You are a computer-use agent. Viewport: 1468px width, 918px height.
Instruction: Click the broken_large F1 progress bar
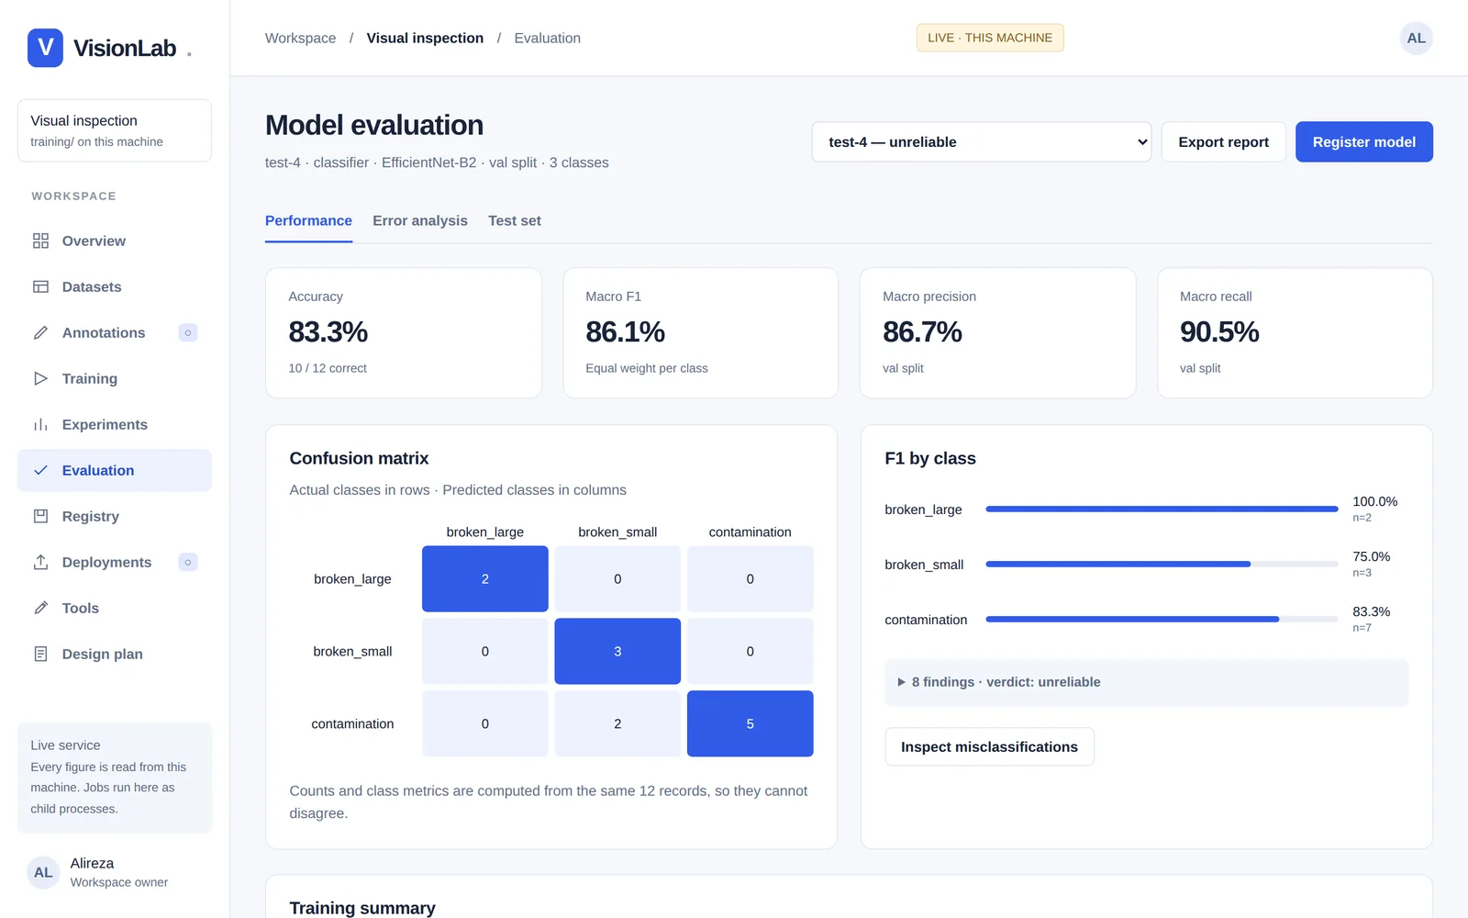pos(1162,509)
